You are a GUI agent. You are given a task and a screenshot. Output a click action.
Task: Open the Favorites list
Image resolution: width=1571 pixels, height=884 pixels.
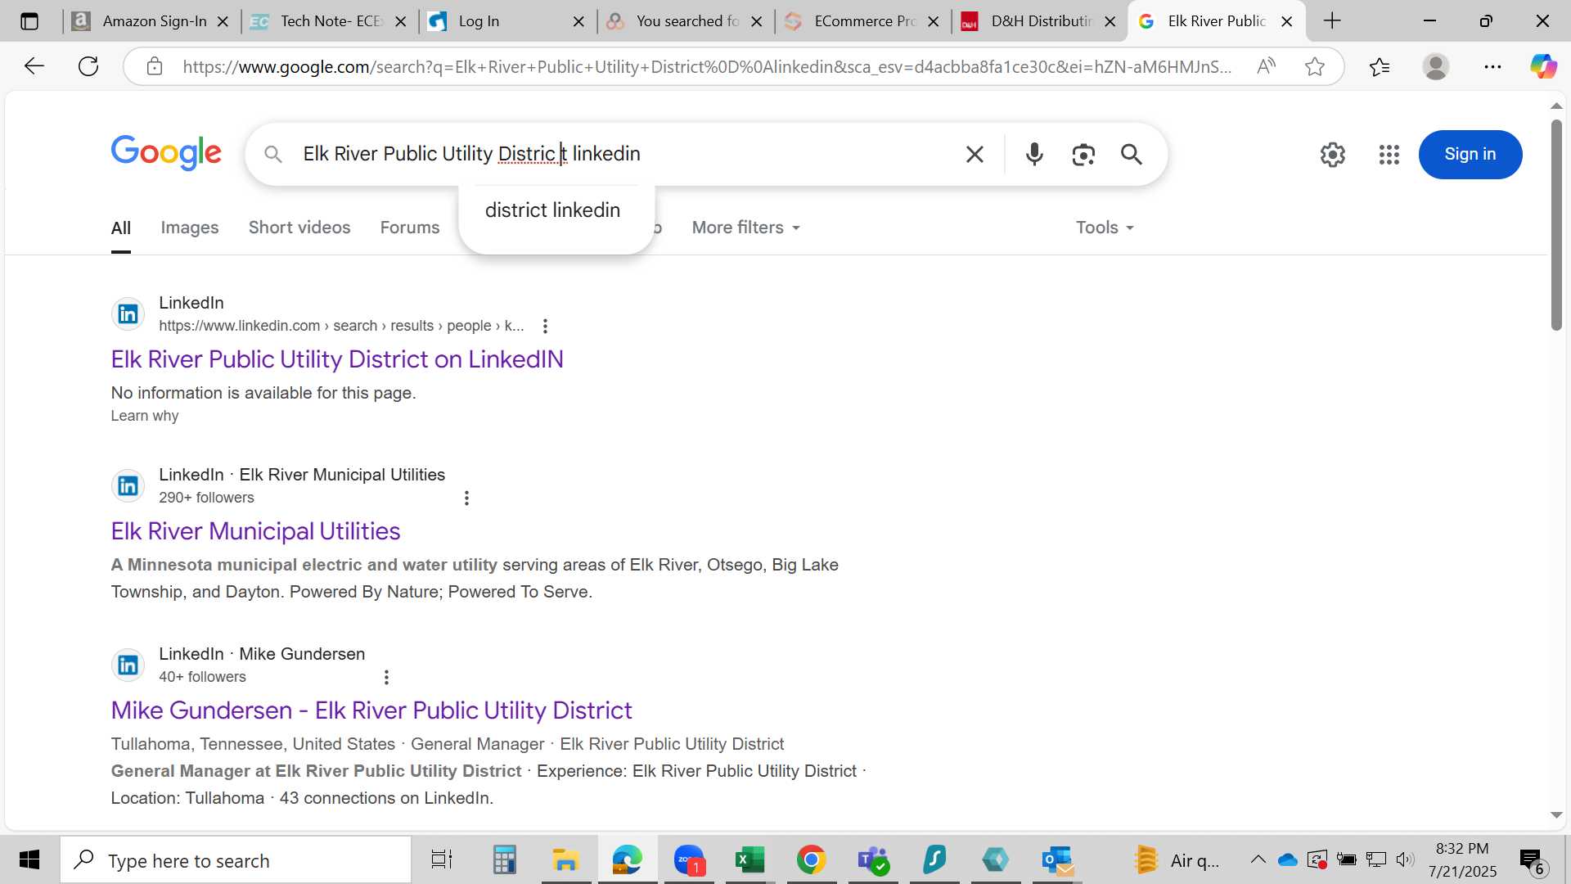click(1380, 66)
